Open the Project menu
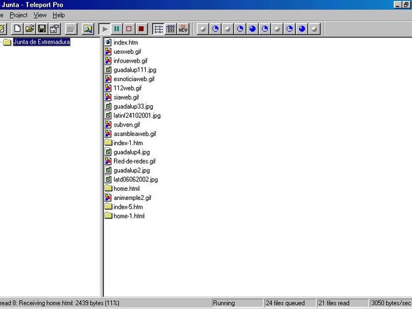412x309 pixels. (19, 16)
